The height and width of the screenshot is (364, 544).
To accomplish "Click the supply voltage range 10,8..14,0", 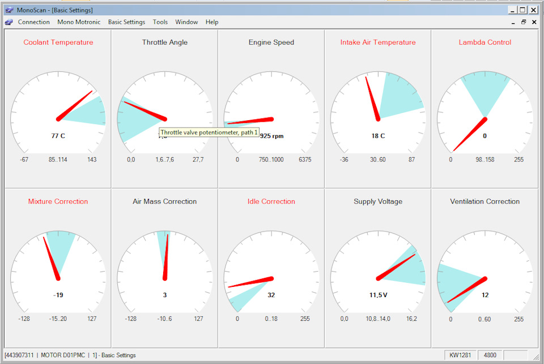I will pos(378,319).
